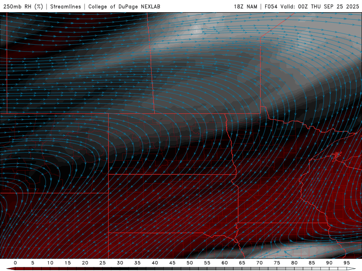The image size is (362, 271).
Task: Click colorbar tick label '30'
Action: [x=120, y=263]
